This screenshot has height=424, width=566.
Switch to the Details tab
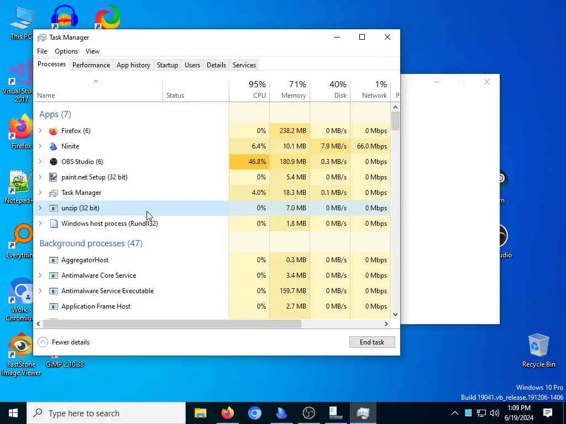pyautogui.click(x=216, y=65)
